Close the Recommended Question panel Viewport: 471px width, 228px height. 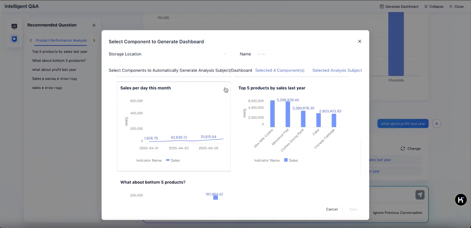click(x=94, y=25)
